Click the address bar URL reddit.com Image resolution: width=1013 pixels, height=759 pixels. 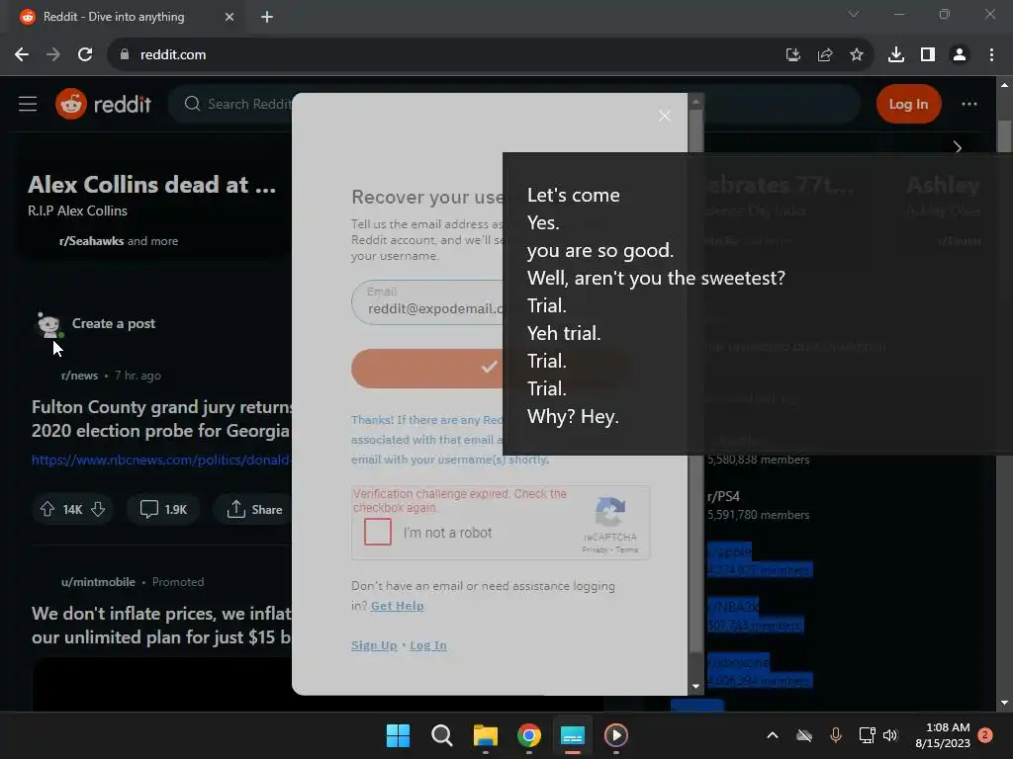[x=173, y=55]
